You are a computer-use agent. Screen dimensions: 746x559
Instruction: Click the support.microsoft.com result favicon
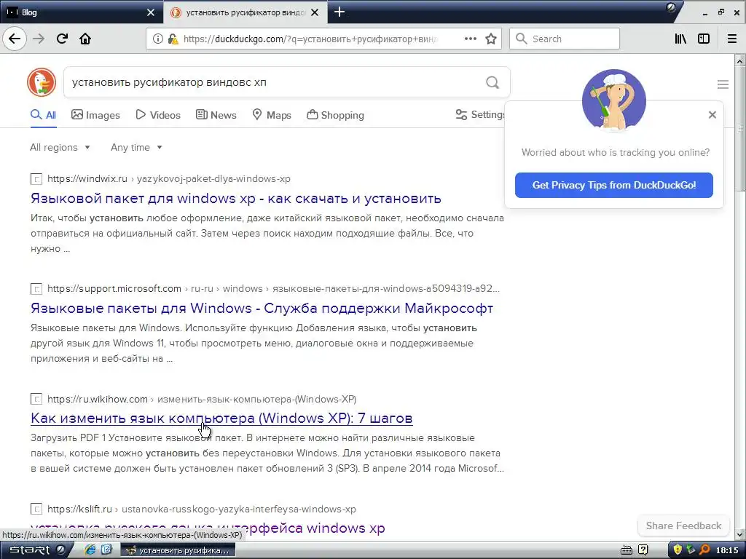(x=36, y=288)
